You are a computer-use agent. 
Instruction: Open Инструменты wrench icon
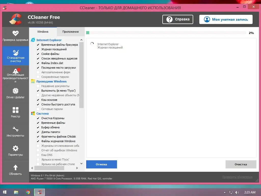tap(16, 129)
